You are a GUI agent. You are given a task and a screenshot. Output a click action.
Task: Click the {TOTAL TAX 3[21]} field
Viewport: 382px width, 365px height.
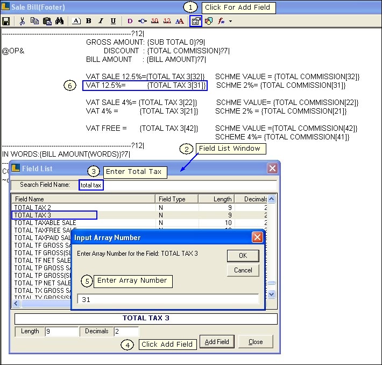pyautogui.click(x=169, y=111)
